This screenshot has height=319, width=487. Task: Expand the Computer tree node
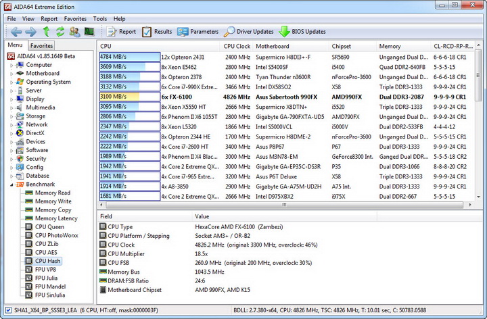click(11, 65)
